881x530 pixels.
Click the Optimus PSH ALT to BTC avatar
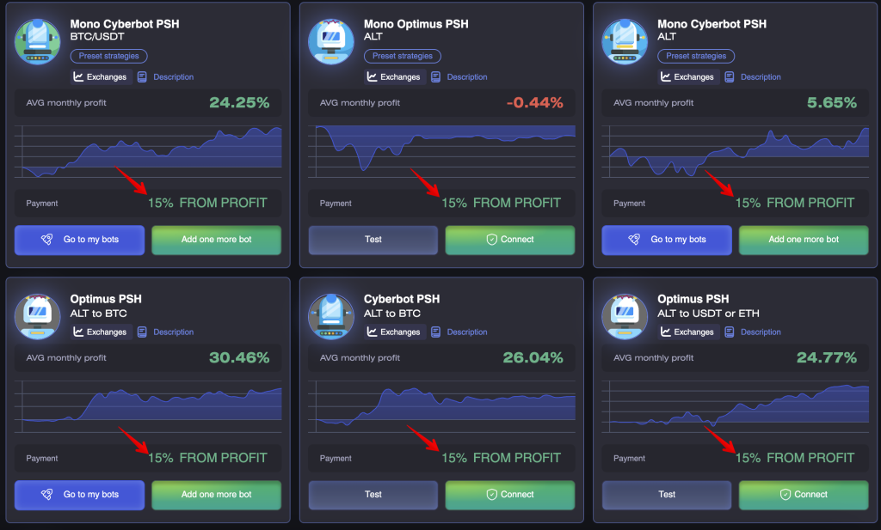(x=38, y=317)
